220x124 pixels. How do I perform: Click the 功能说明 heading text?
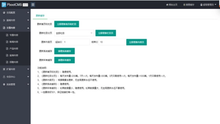[x=42, y=68]
